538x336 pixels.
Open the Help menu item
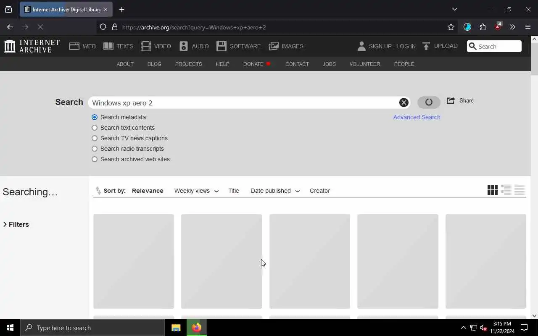[222, 64]
